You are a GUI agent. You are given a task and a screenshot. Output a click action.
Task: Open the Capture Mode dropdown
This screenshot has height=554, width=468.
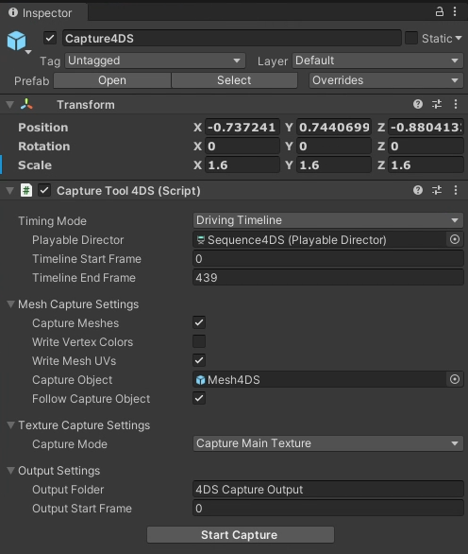tap(328, 443)
